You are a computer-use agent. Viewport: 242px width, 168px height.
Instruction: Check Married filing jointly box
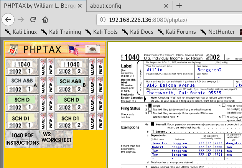[150, 109]
